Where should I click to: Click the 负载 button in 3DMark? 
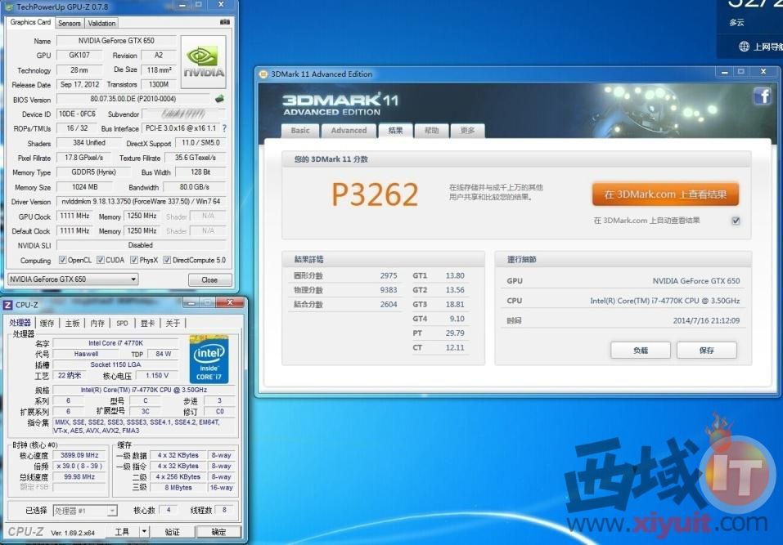[x=640, y=350]
